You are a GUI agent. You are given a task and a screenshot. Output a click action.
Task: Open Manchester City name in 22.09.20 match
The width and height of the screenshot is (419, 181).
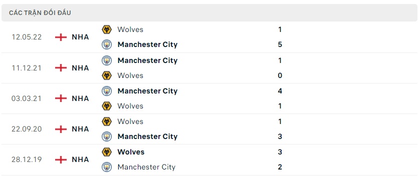[x=147, y=136]
